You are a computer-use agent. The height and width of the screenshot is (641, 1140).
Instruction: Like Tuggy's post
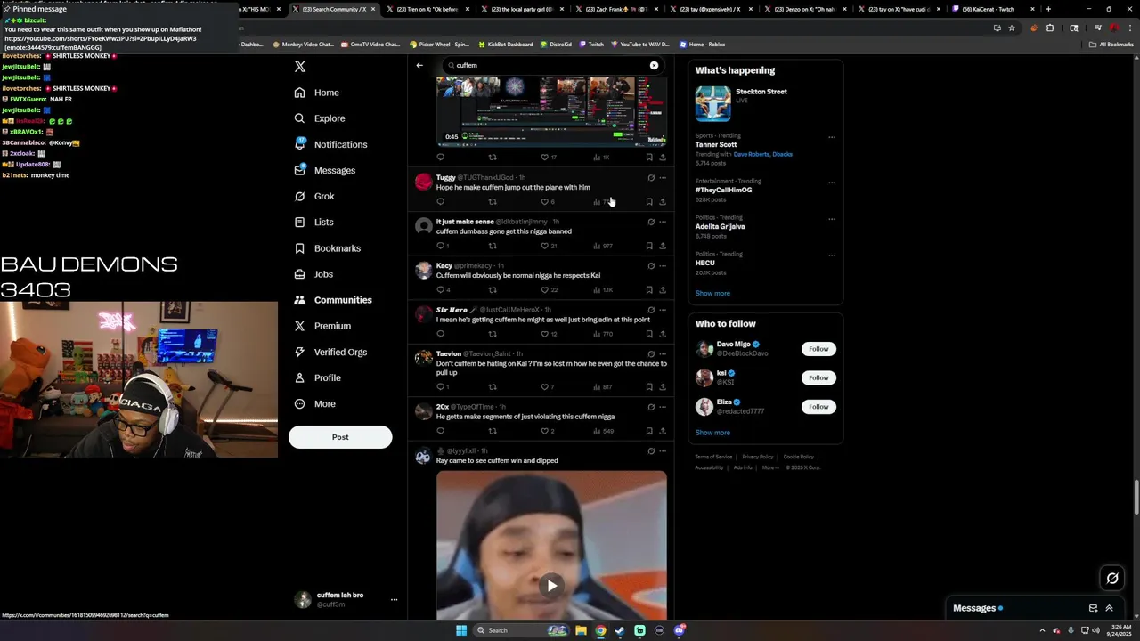545,202
